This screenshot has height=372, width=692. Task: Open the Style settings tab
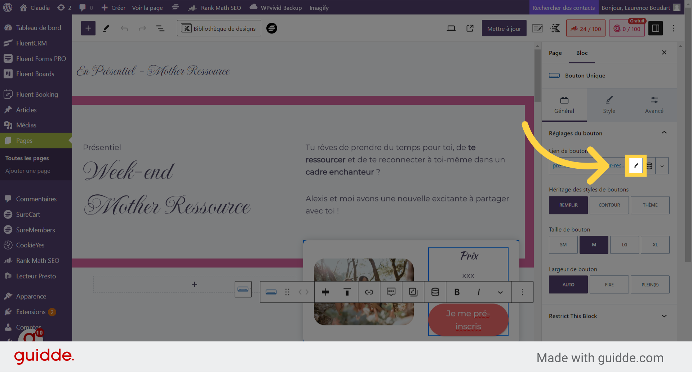click(609, 105)
